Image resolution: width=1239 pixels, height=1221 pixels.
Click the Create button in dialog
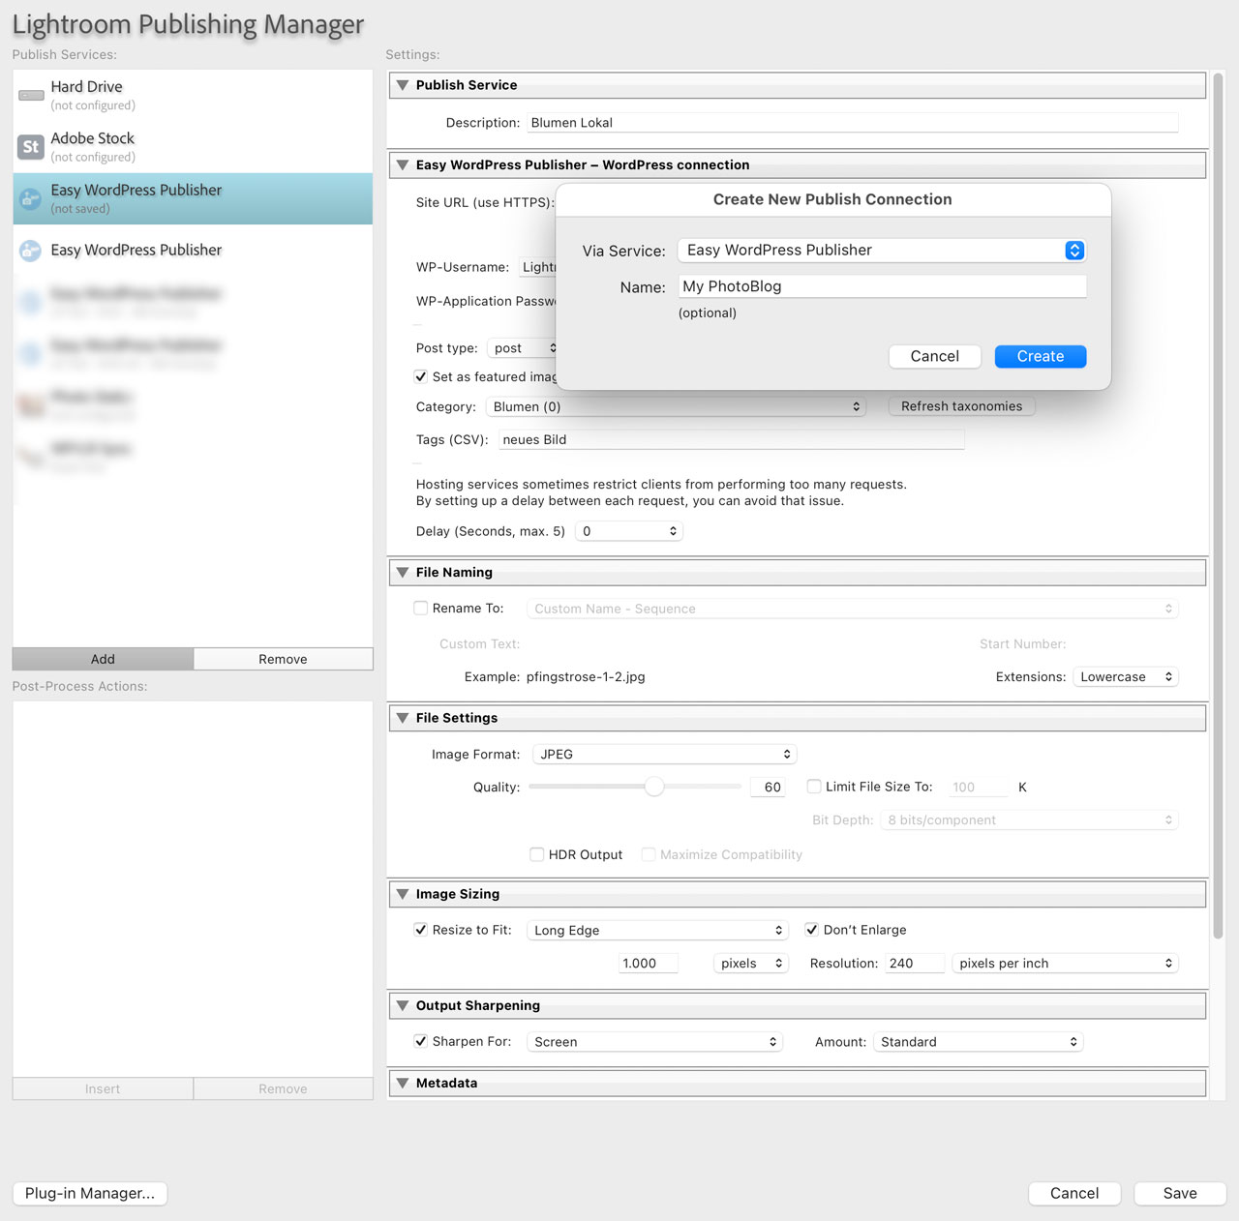pos(1040,357)
